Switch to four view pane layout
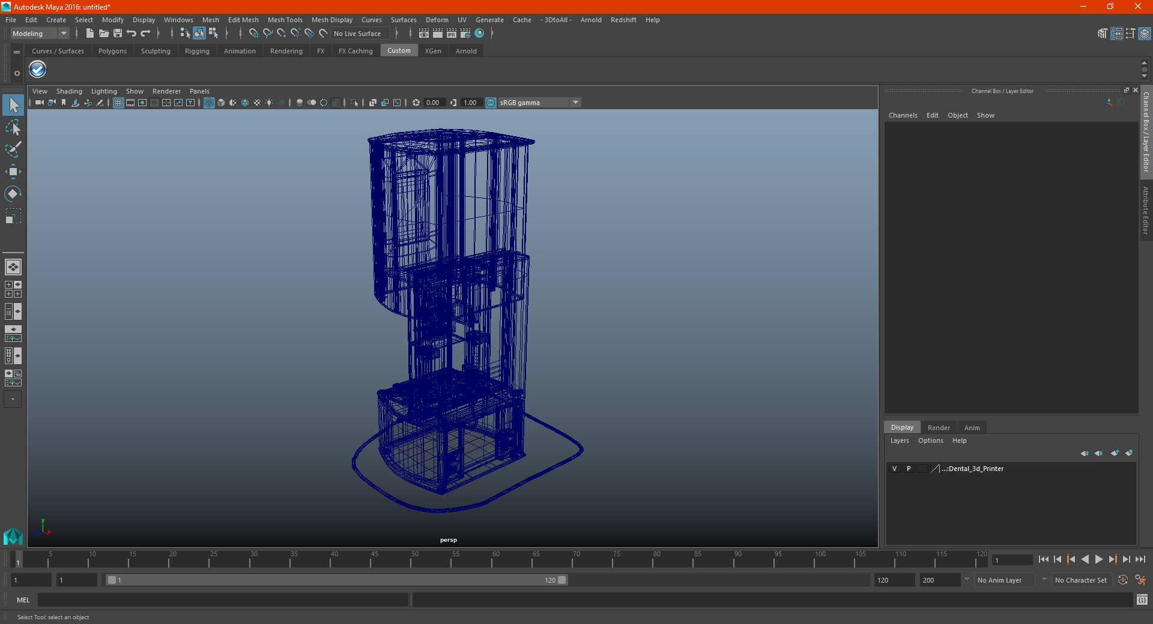 [x=13, y=289]
